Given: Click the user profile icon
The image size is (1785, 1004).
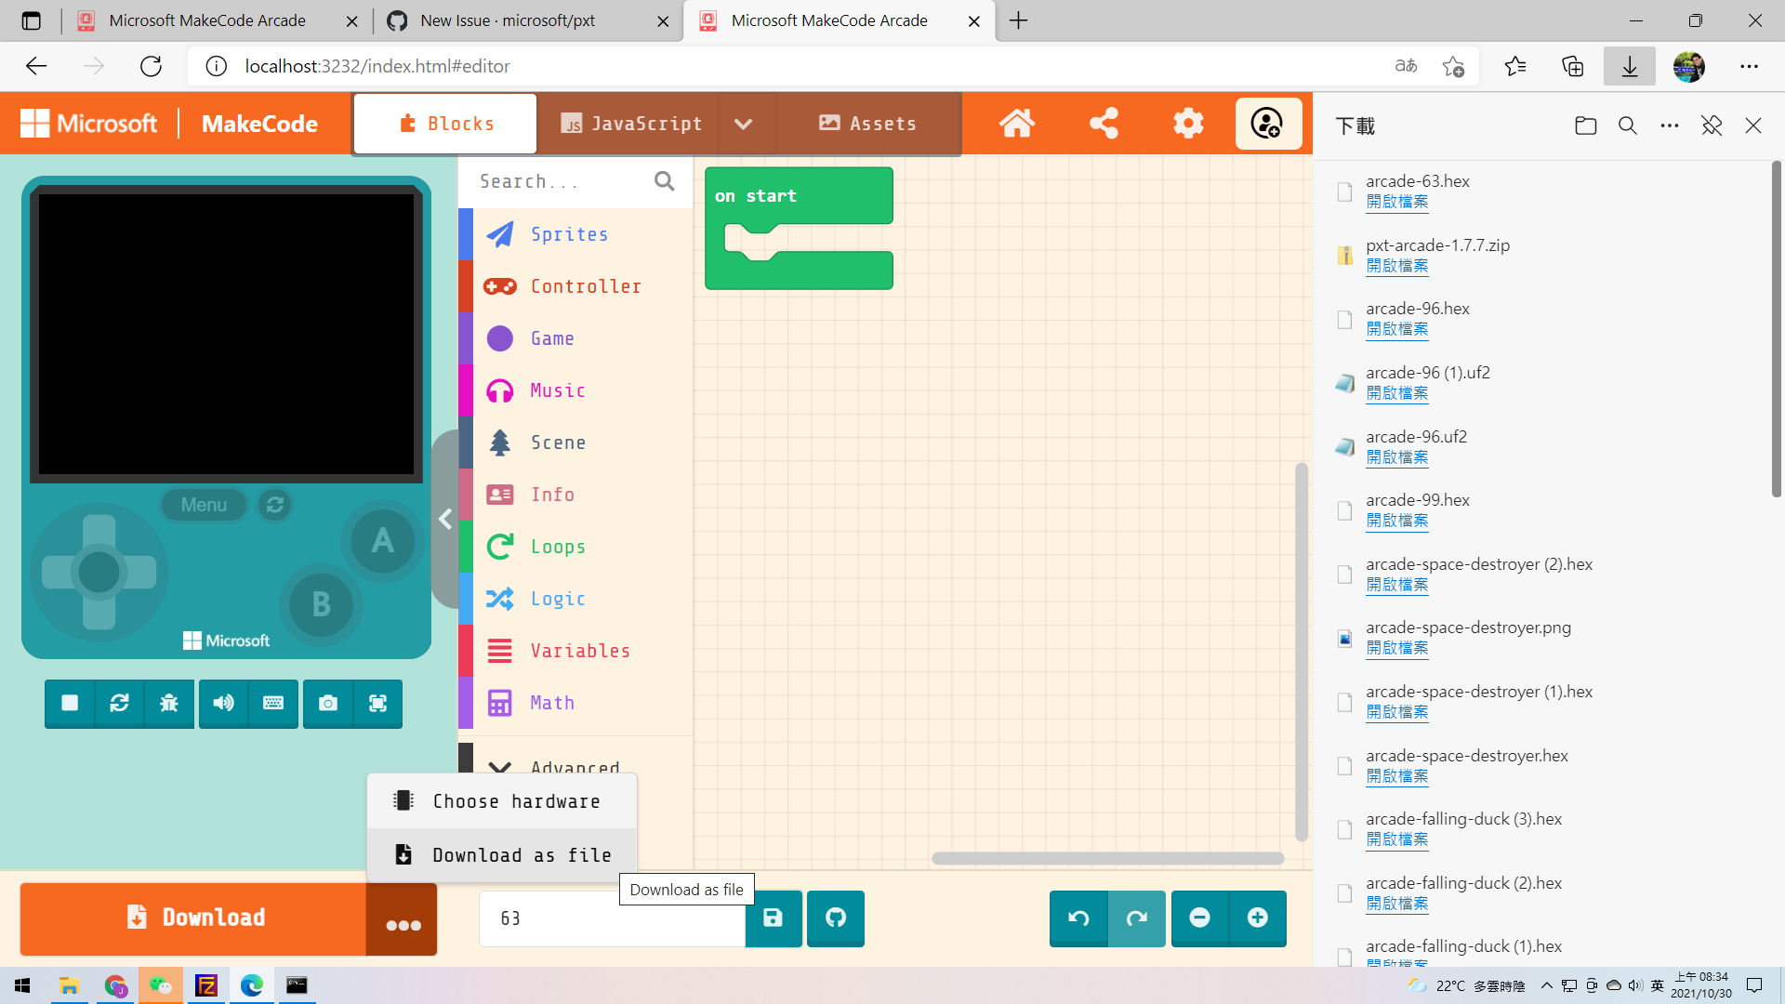Looking at the screenshot, I should 1267,124.
